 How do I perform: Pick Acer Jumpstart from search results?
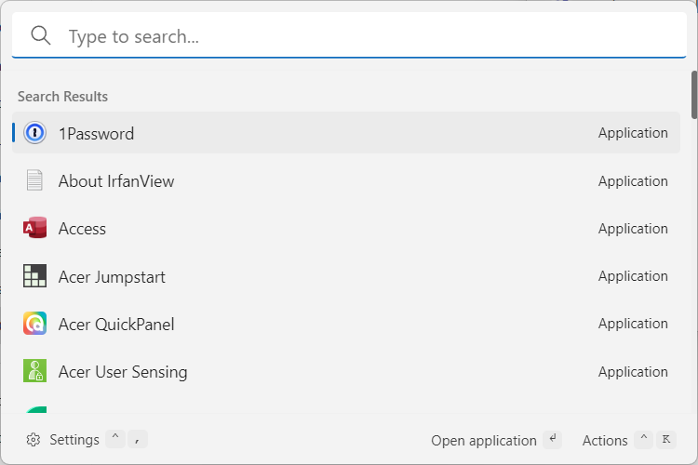pos(112,276)
